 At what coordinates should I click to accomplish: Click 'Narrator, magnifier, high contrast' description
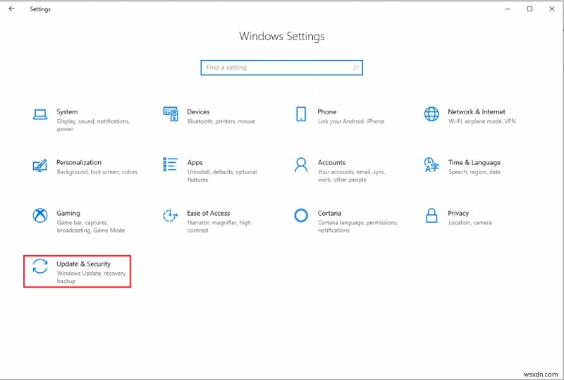(x=219, y=227)
